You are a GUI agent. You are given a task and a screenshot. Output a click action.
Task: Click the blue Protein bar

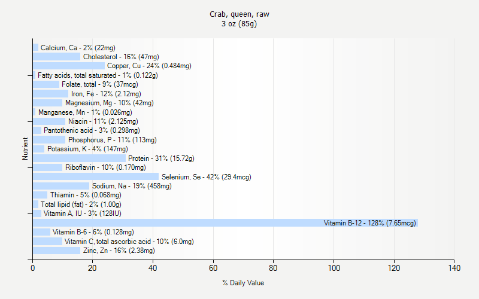[79, 158]
